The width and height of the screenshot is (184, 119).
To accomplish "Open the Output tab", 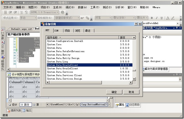I will 27,110.
